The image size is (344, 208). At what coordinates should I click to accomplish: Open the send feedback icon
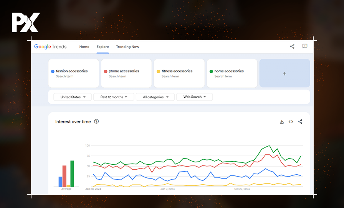(x=305, y=46)
